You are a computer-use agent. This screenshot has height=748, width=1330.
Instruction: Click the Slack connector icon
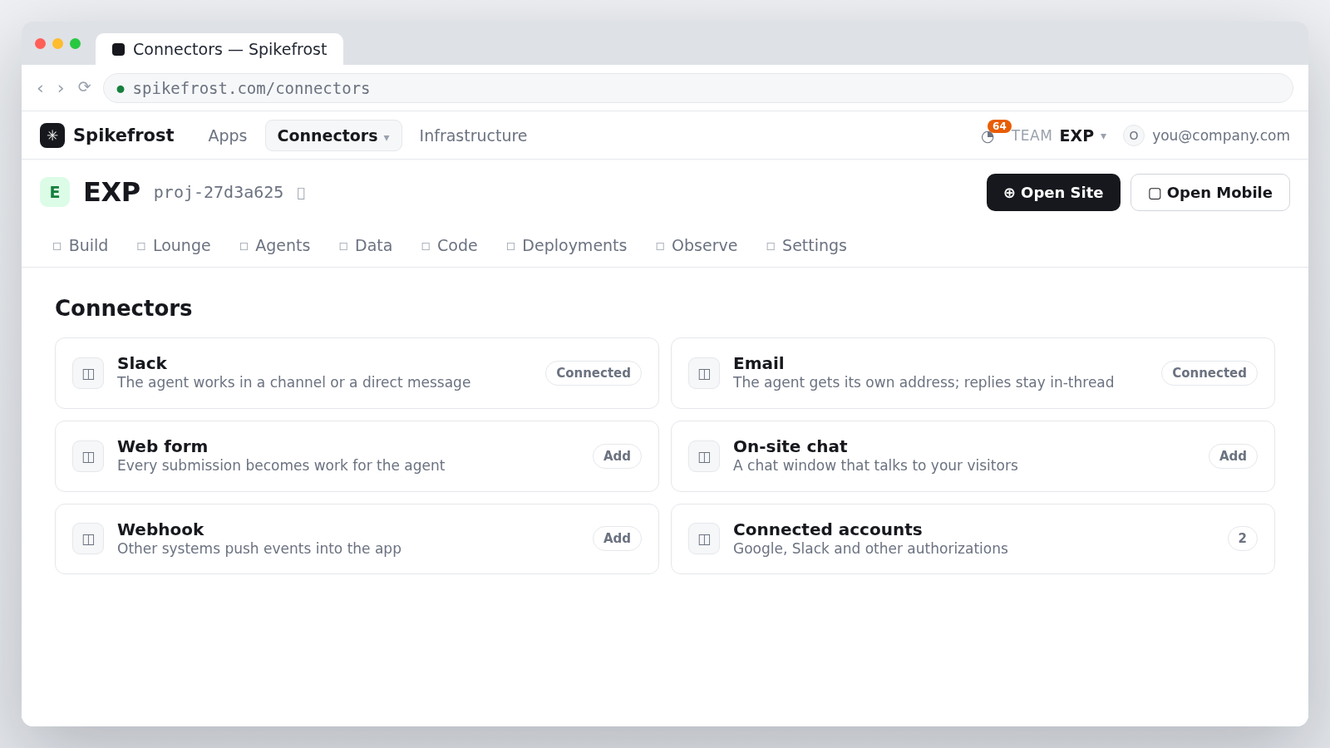[x=88, y=373]
